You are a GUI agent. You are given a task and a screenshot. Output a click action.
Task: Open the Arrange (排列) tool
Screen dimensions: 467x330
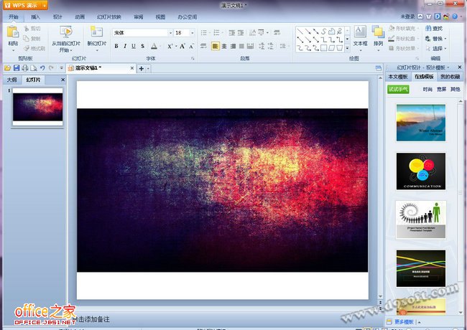pyautogui.click(x=379, y=32)
